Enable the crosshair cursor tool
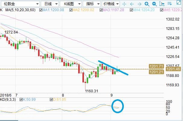183x121 pixels. (x=124, y=4)
